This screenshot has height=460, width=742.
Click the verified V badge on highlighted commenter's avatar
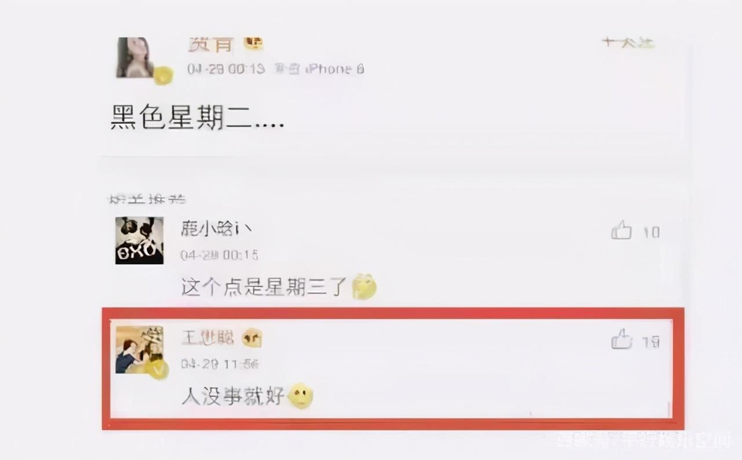pyautogui.click(x=156, y=369)
